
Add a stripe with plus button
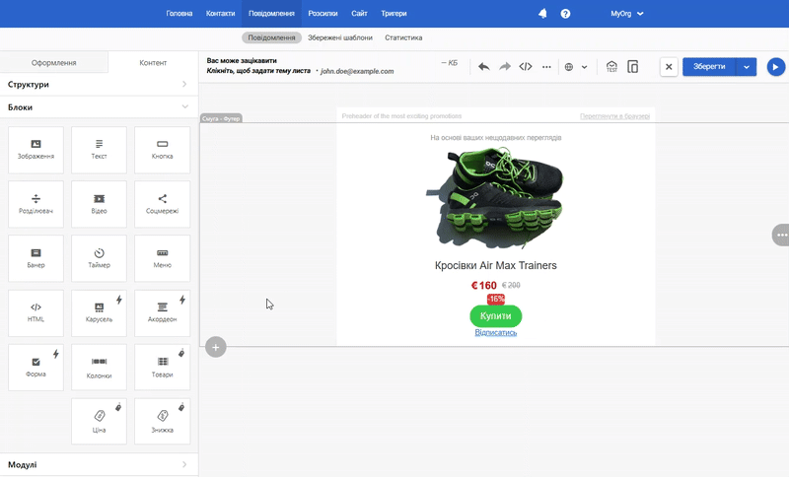[x=215, y=347]
